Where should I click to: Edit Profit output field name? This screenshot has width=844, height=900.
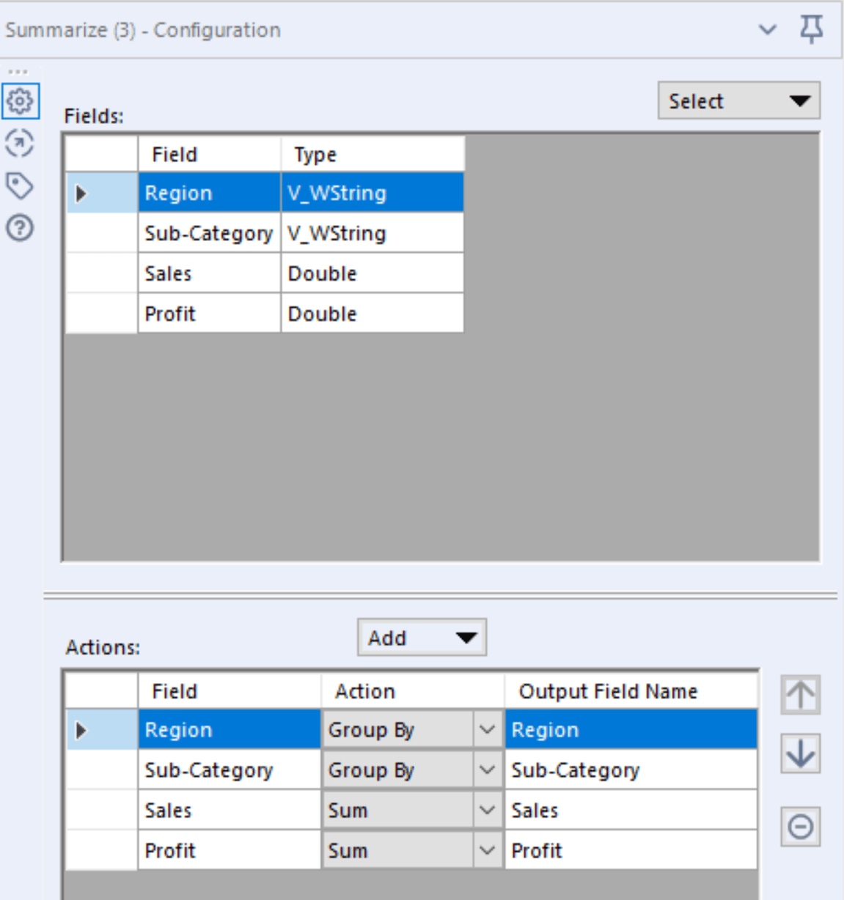click(x=631, y=850)
